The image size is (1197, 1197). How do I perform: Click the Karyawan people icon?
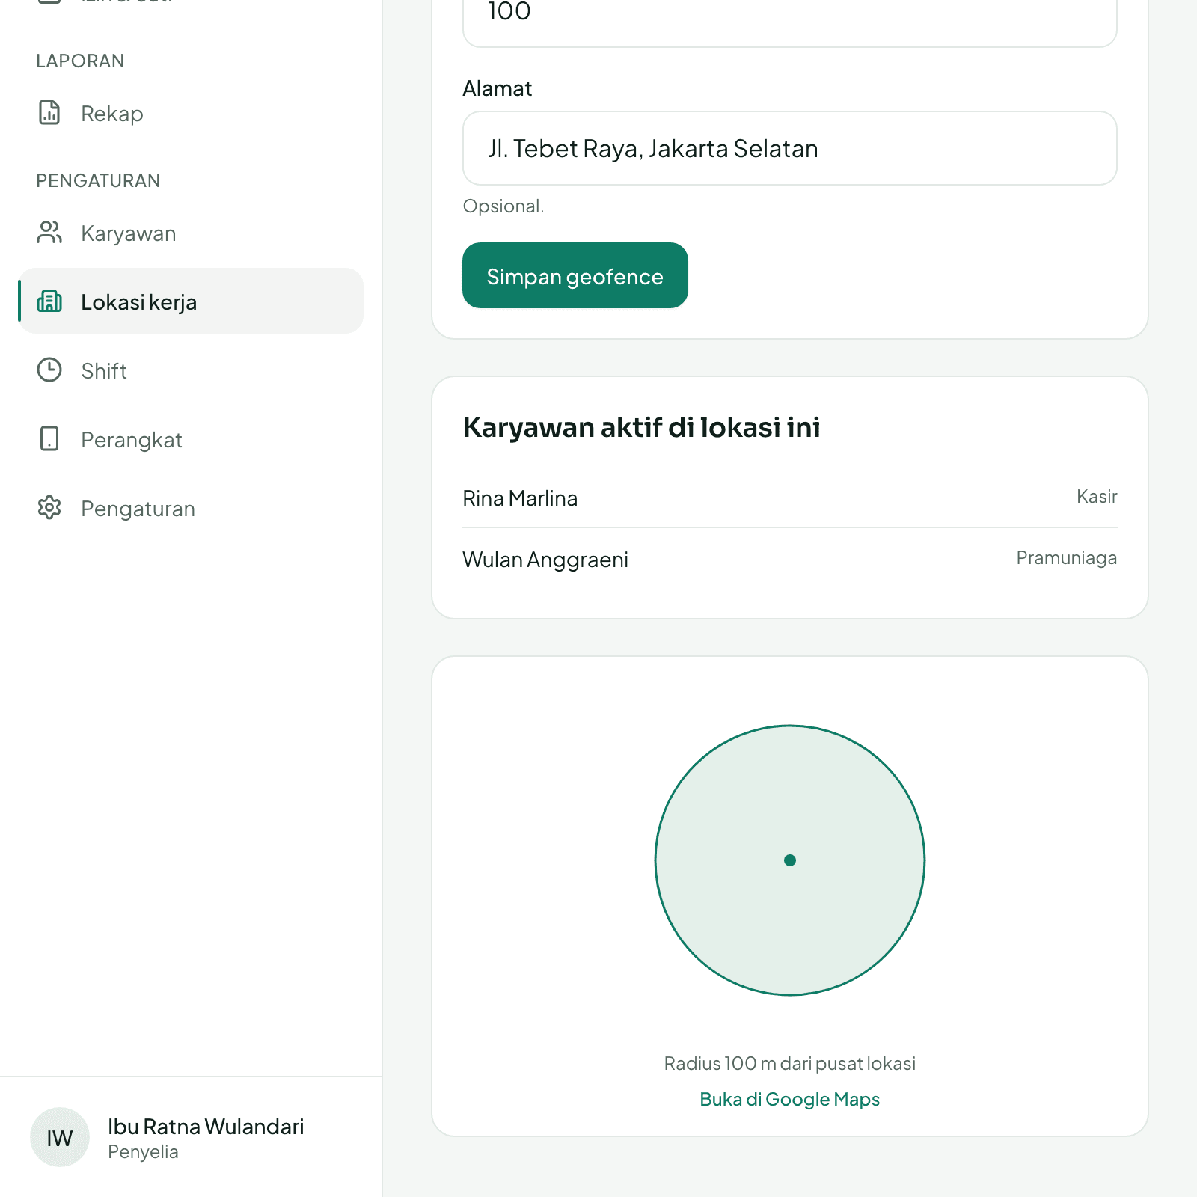point(49,232)
